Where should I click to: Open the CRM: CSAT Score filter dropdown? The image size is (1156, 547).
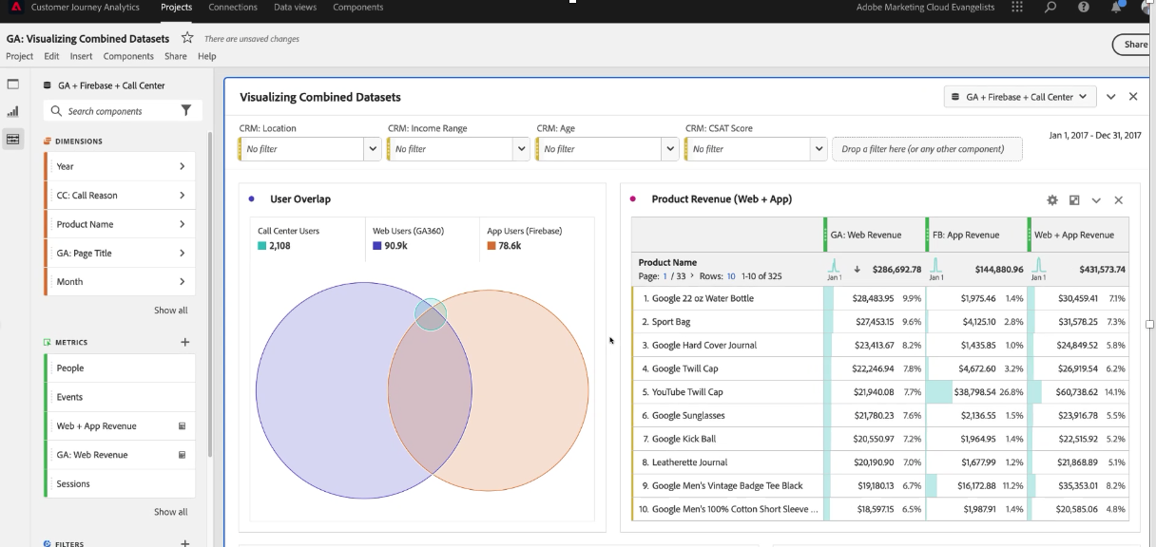click(x=819, y=149)
